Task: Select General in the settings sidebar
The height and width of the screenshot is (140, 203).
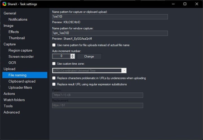Action: pos(10,13)
